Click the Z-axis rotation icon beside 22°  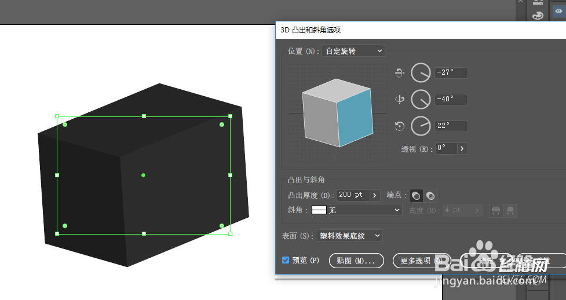[x=400, y=126]
